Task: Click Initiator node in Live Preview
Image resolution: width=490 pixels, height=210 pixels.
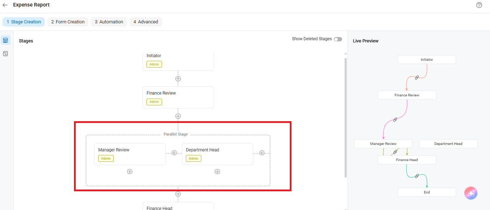Action: pos(427,60)
